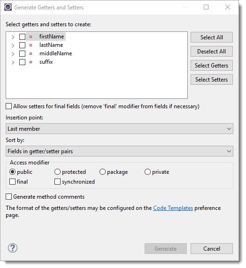The image size is (246, 268).
Task: Expand the middleName tree node
Action: click(13, 54)
